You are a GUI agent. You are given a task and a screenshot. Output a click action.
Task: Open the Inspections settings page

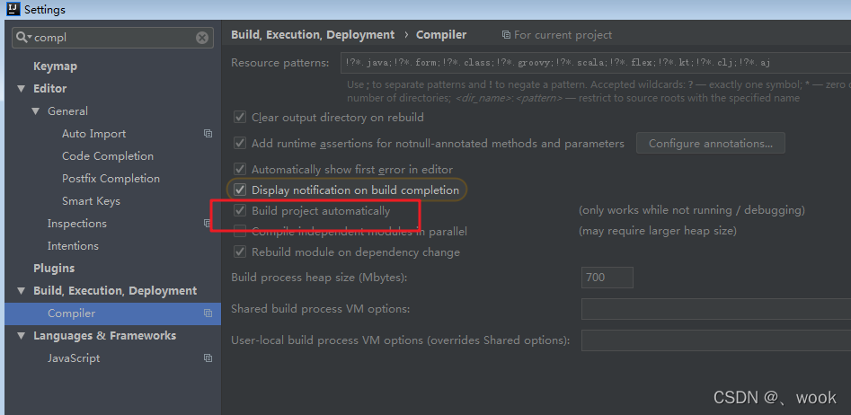(x=77, y=224)
